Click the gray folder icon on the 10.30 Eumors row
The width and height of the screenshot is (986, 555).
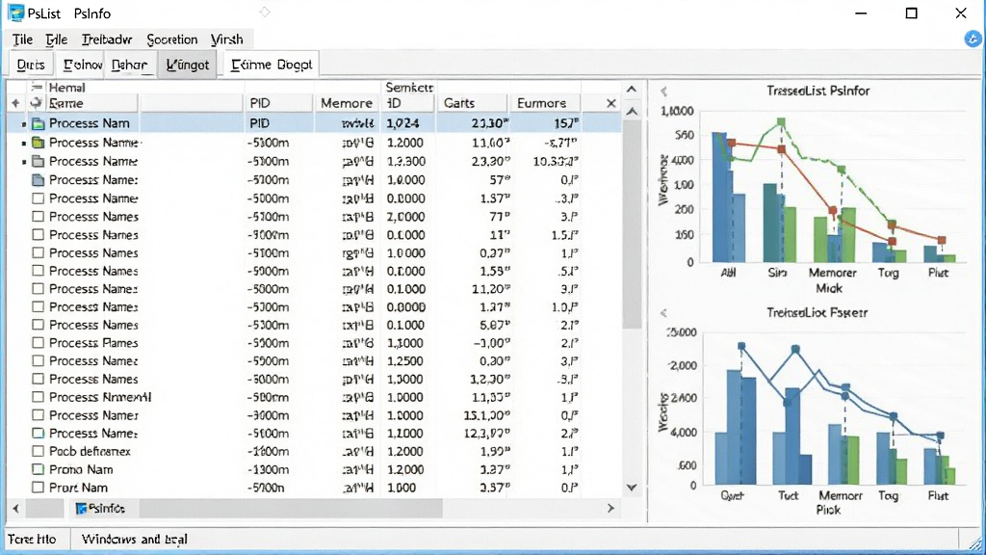coord(39,161)
